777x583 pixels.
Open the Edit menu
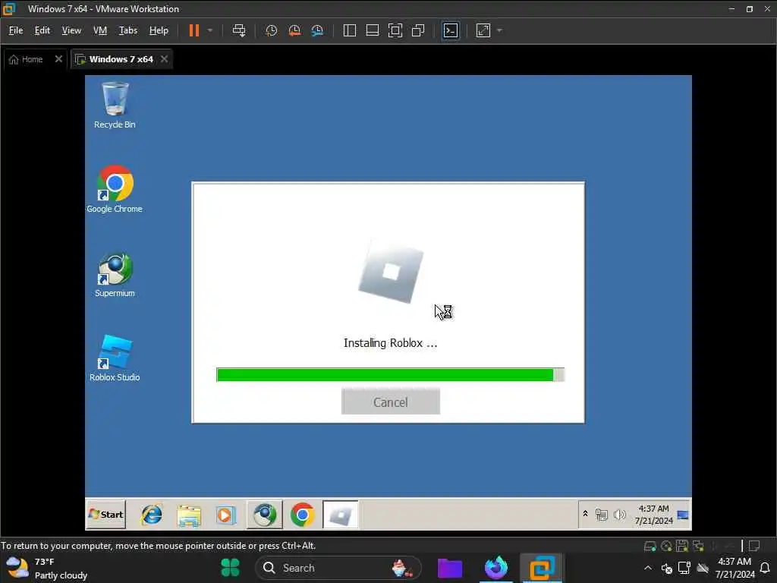(x=42, y=30)
